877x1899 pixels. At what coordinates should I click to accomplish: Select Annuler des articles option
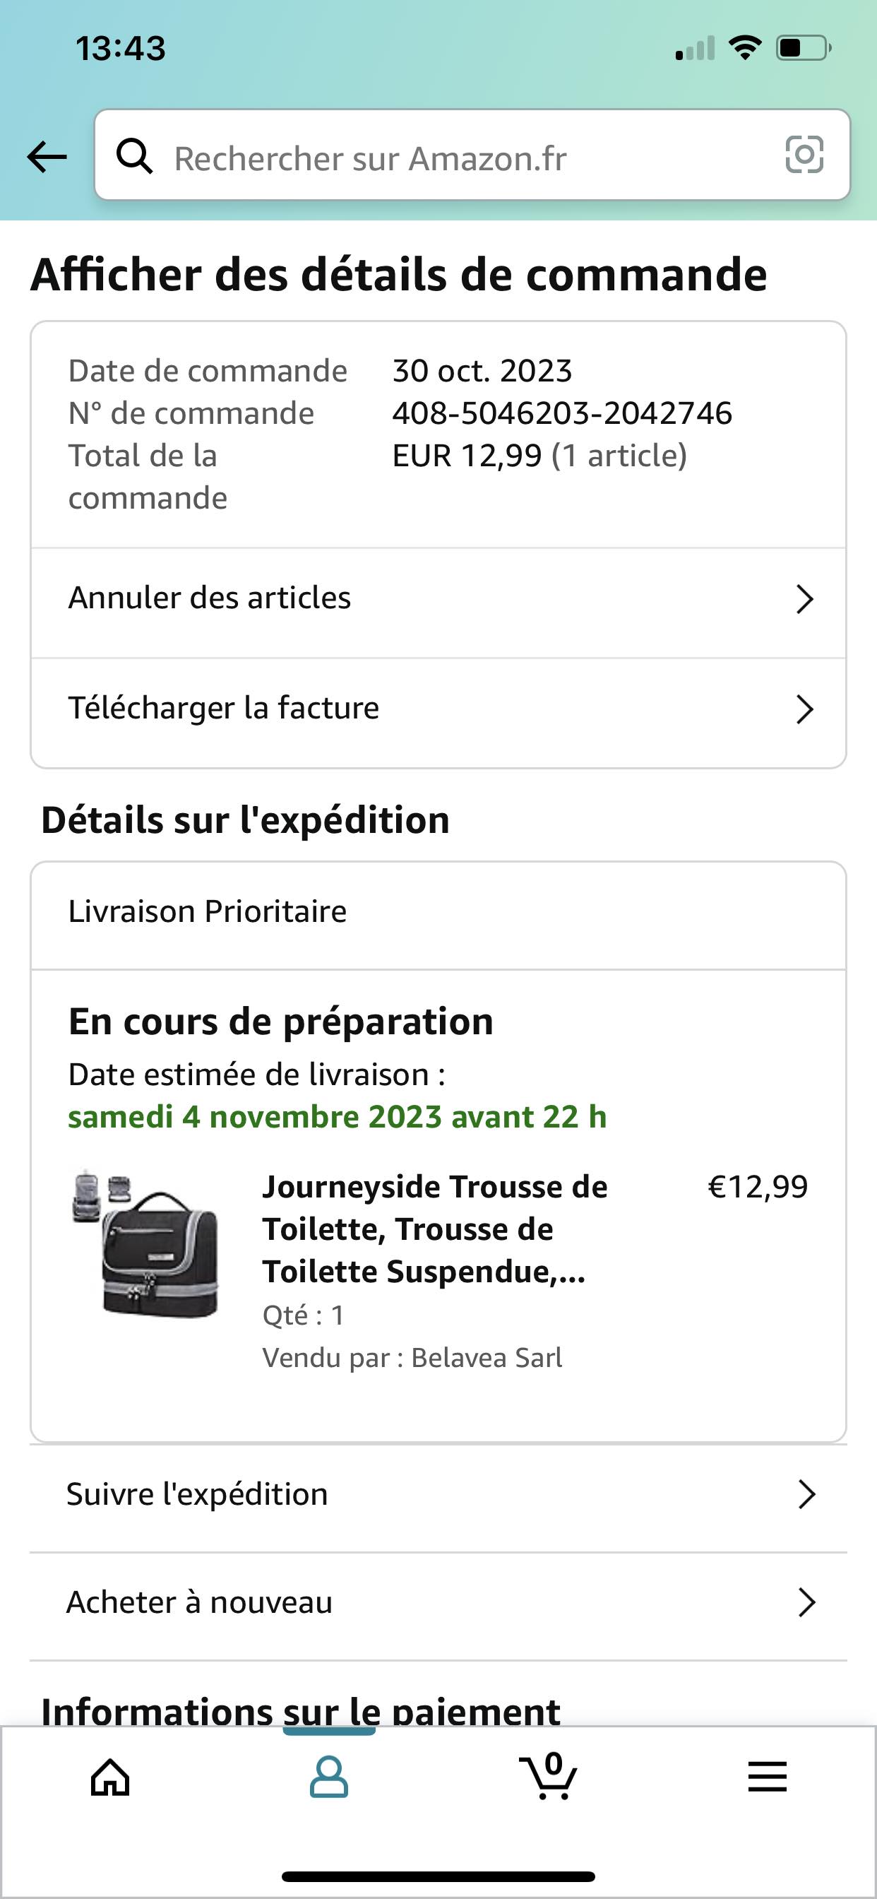[210, 598]
